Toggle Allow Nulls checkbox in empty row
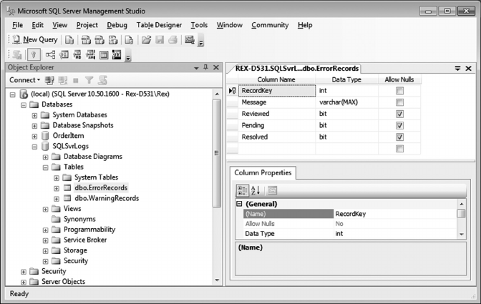This screenshot has height=304, width=481. pos(399,149)
